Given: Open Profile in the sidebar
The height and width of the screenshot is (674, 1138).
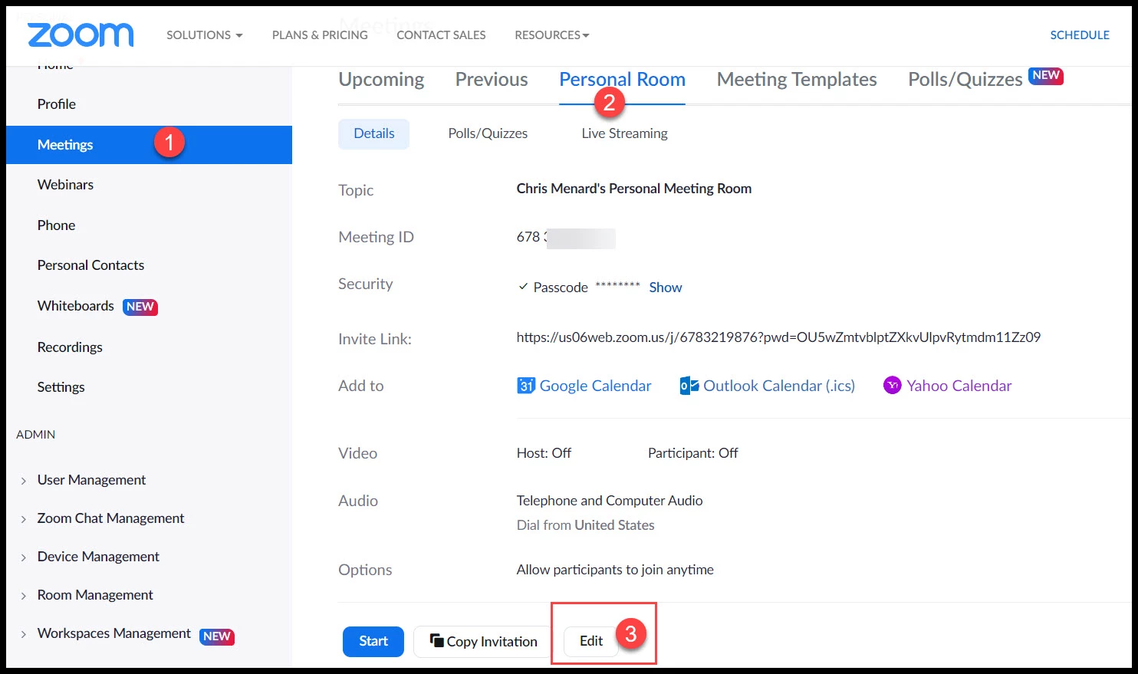Looking at the screenshot, I should pos(57,104).
